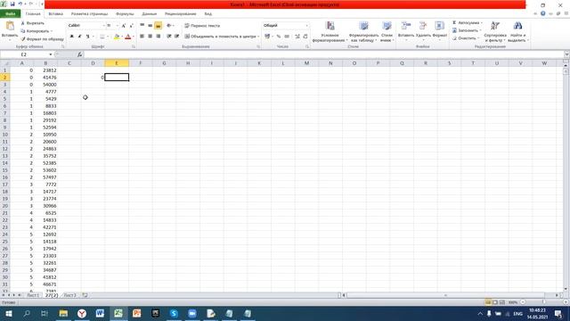Align cell text to the left
This screenshot has width=570, height=321.
pyautogui.click(x=142, y=36)
